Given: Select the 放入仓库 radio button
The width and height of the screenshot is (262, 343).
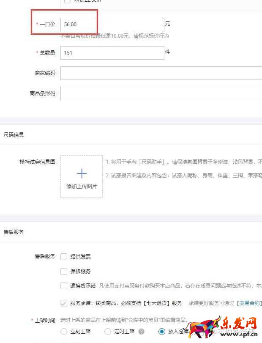Looking at the screenshot, I should tap(161, 332).
